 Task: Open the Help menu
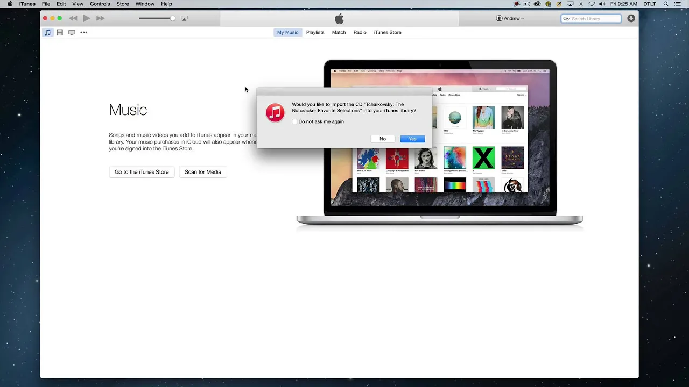[167, 4]
